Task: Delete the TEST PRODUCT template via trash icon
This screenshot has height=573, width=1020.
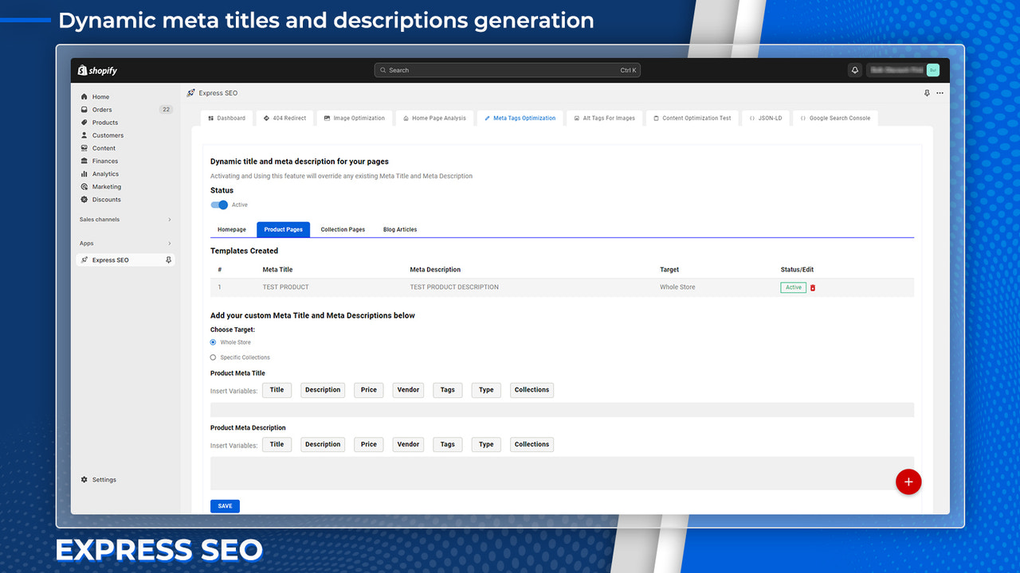Action: click(x=812, y=287)
